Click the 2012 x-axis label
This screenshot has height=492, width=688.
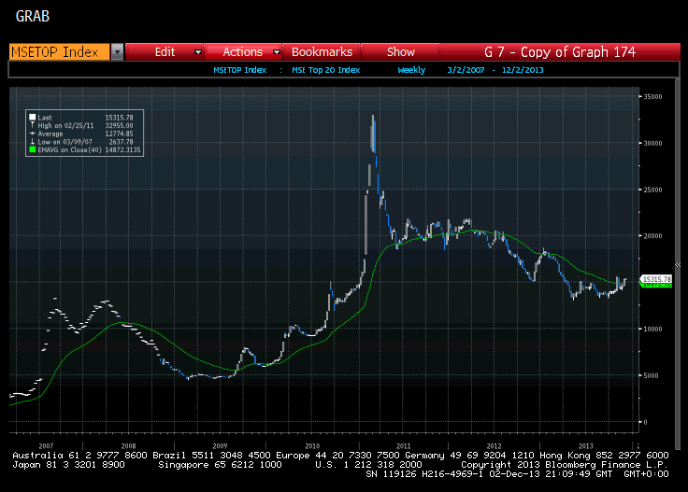coord(494,446)
